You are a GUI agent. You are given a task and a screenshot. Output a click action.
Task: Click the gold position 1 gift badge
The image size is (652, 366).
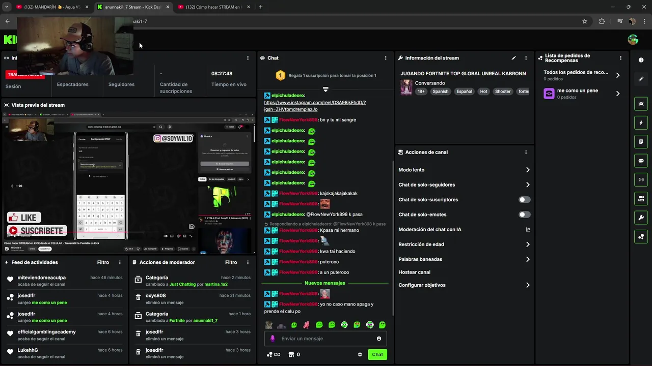click(x=280, y=75)
